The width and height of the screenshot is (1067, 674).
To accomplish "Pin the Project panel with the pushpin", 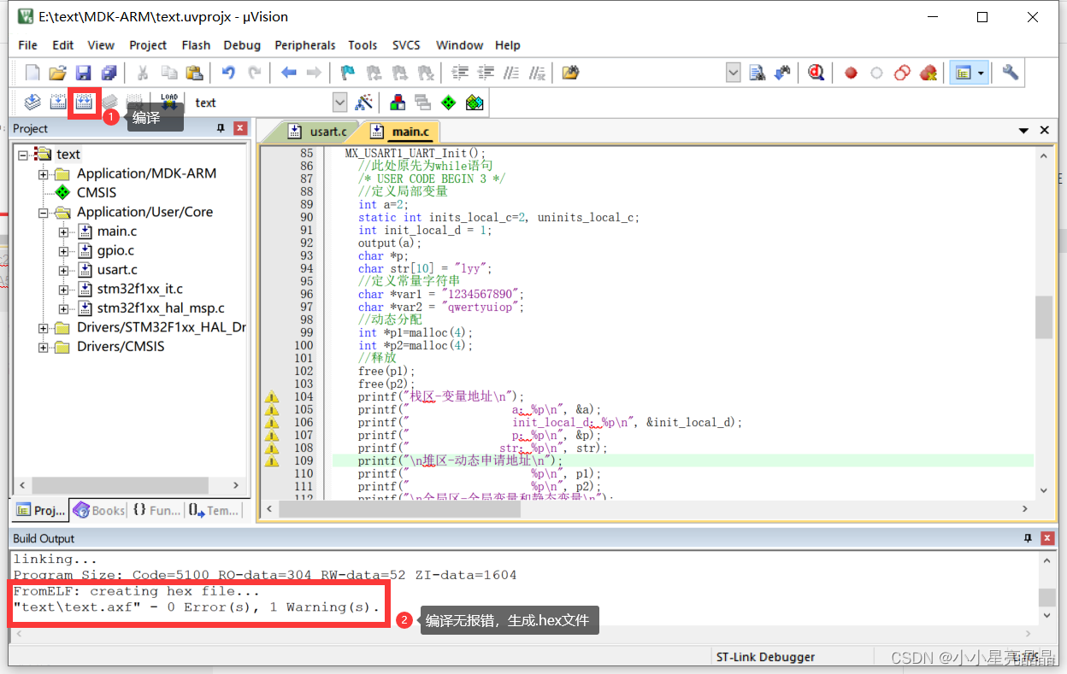I will (221, 128).
